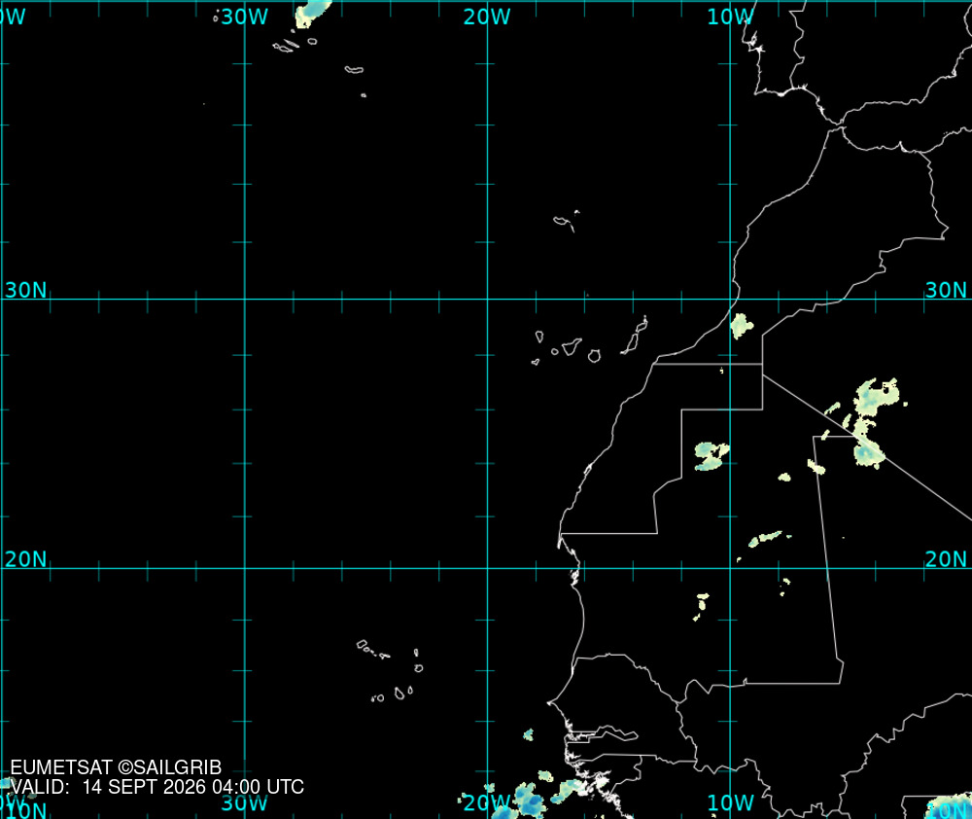The height and width of the screenshot is (819, 972).
Task: Click the Canary Islands outline
Action: [590, 340]
